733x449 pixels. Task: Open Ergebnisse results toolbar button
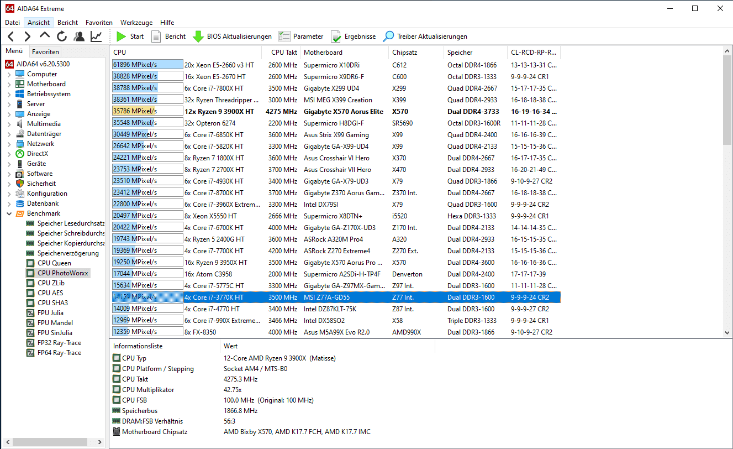pos(353,36)
